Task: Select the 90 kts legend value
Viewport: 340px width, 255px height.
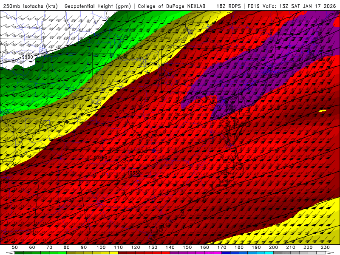Action: (x=84, y=247)
